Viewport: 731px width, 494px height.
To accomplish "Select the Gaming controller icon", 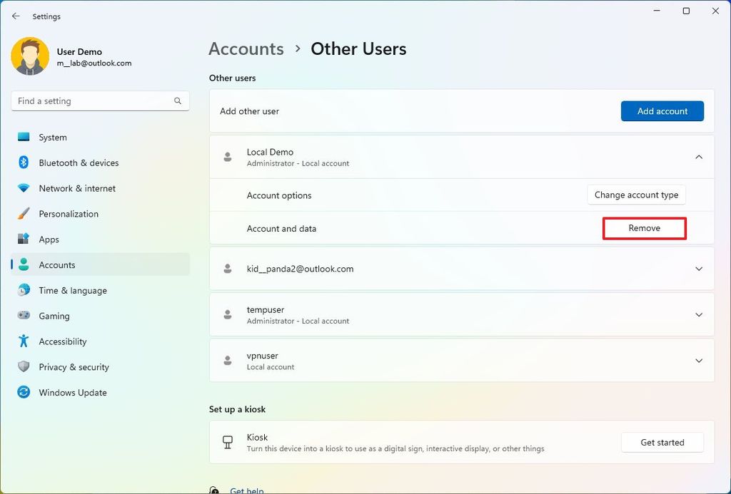I will 24,316.
